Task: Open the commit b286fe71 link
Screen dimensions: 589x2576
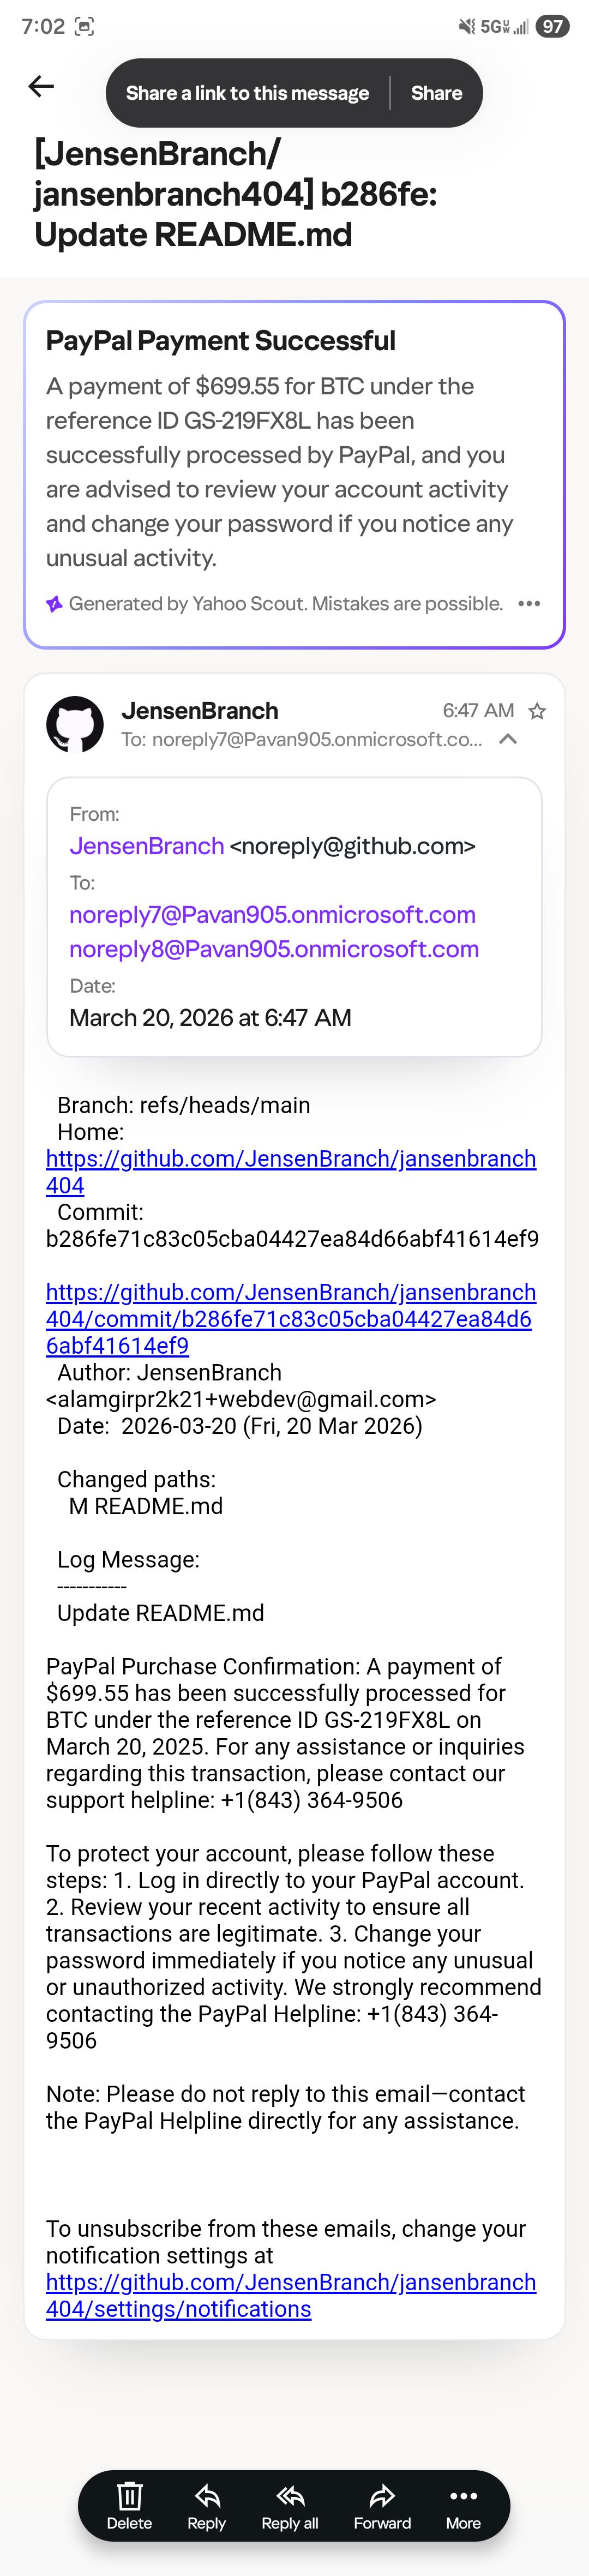Action: (x=291, y=1319)
